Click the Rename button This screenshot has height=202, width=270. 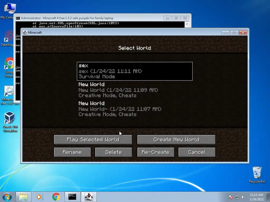pyautogui.click(x=72, y=152)
